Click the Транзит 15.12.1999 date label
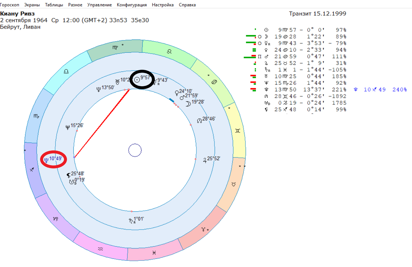 pos(317,14)
